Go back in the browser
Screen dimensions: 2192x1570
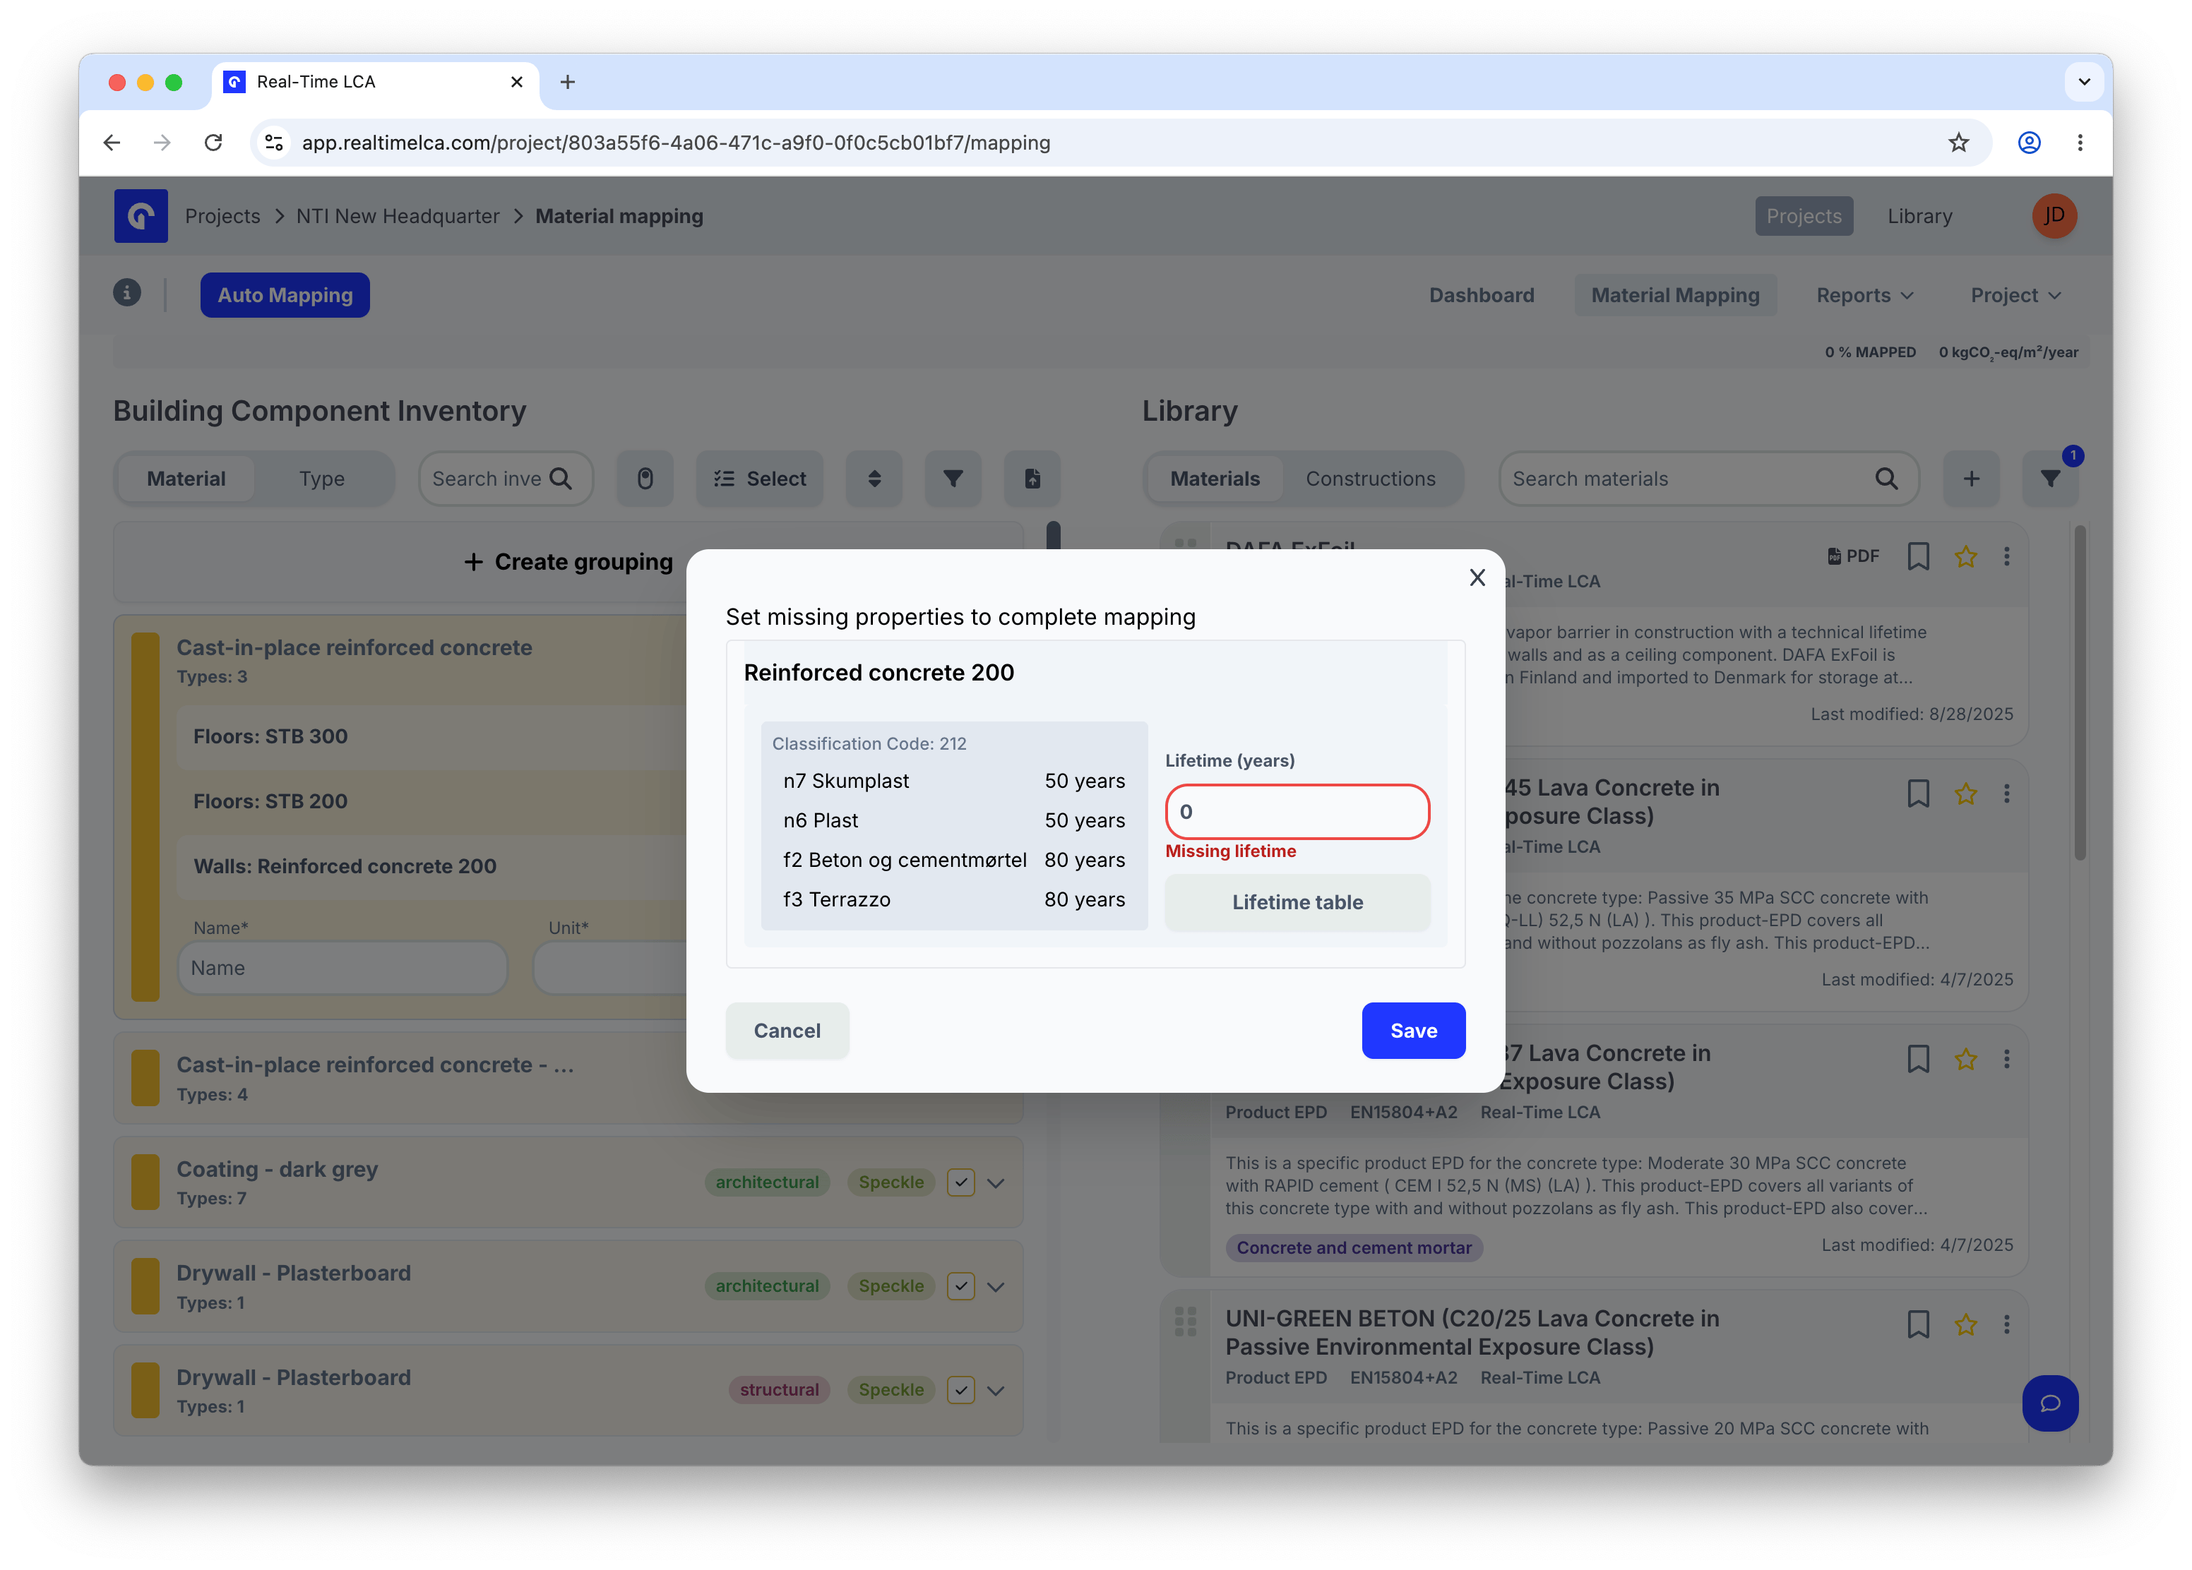point(112,143)
